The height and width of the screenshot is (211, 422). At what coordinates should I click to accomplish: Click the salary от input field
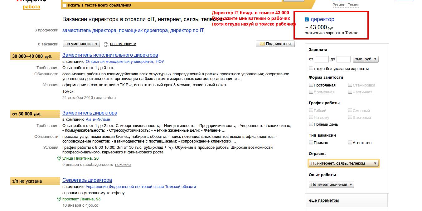point(322,59)
